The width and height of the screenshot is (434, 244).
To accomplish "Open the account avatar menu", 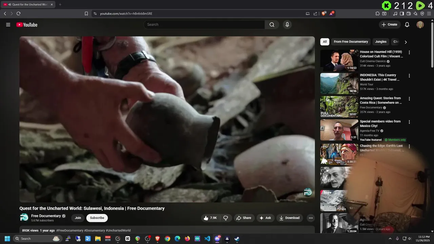I will (420, 24).
